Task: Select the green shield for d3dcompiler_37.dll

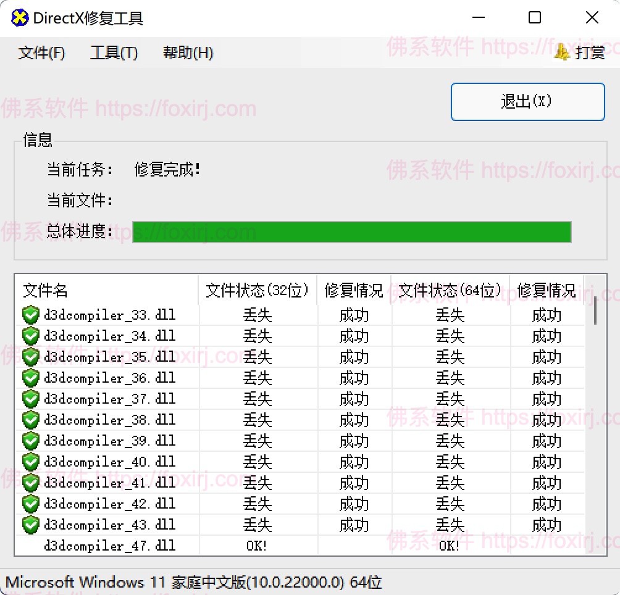Action: [x=31, y=399]
